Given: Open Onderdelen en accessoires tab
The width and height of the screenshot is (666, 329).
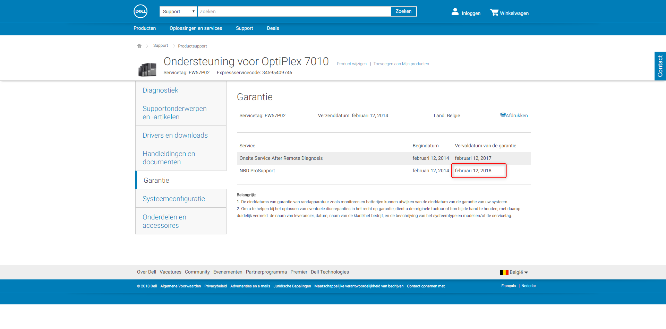Looking at the screenshot, I should (181, 221).
